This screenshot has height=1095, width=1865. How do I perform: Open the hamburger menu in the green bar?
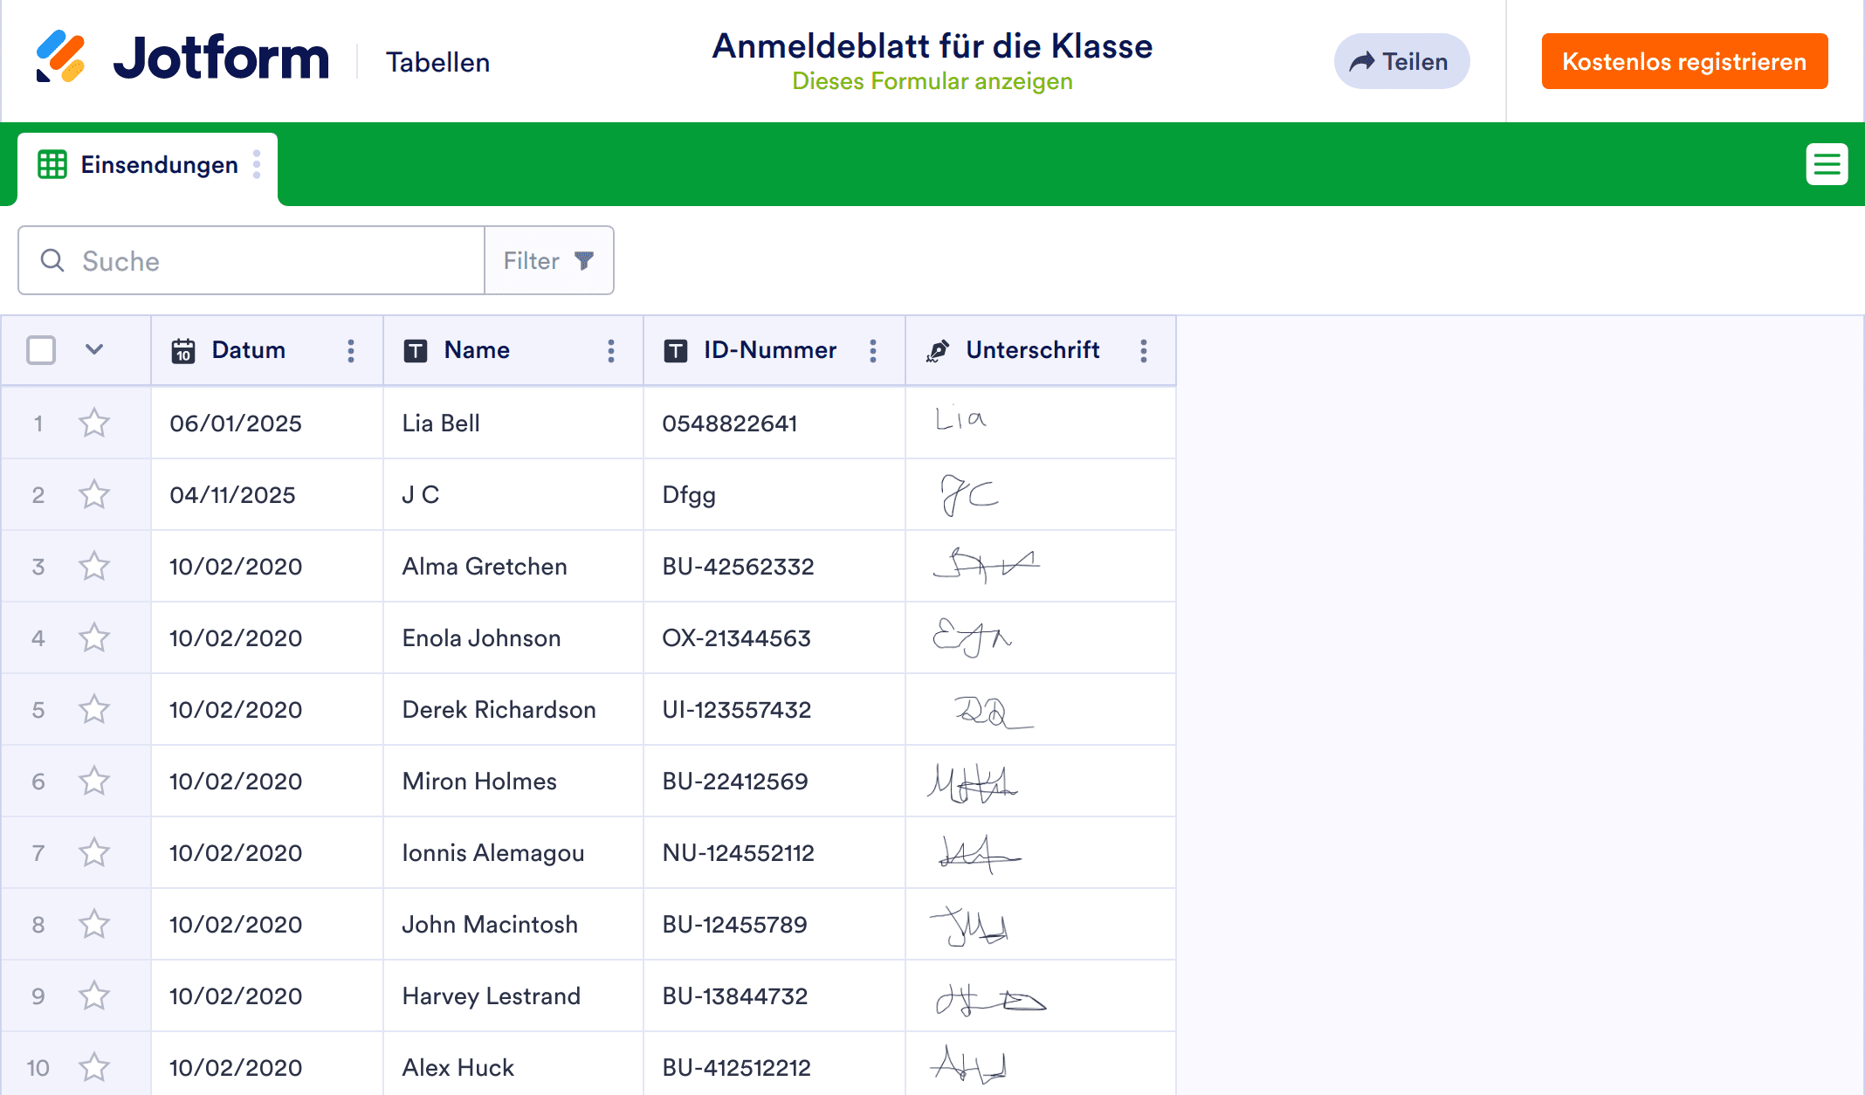point(1827,164)
